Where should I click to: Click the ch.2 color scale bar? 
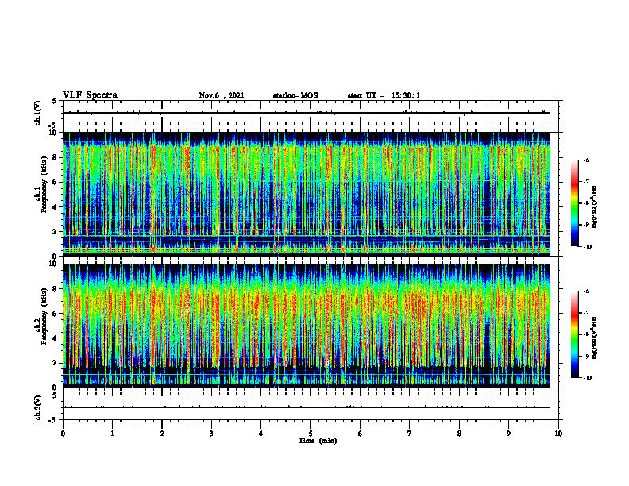point(575,334)
